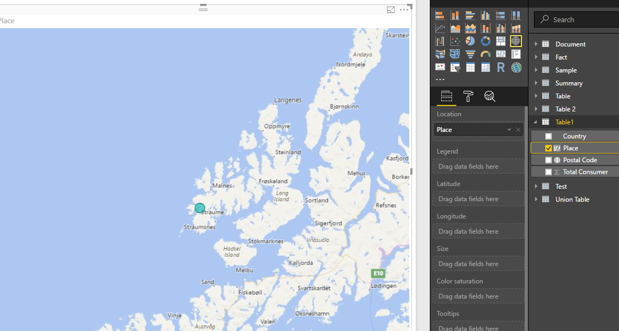This screenshot has height=331, width=619.
Task: Expand the Table entry in Fields
Action: 536,96
